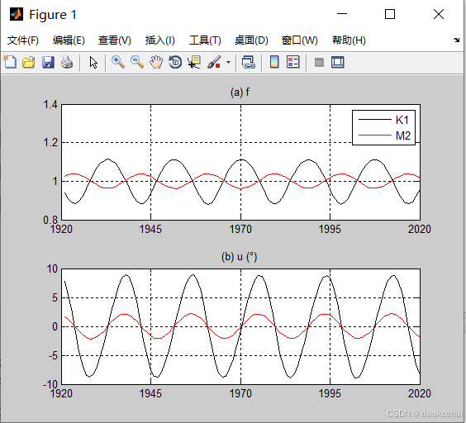
Task: Activate the Zoom In magnifier tool
Action: tap(118, 63)
